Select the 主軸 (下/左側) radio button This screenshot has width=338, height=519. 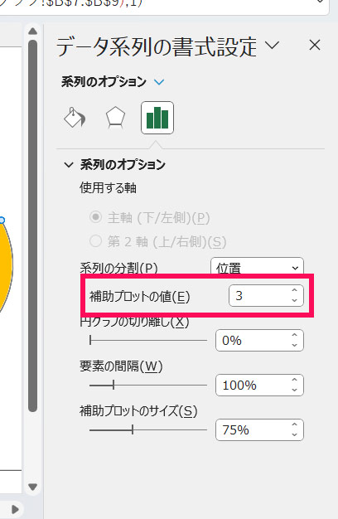click(x=95, y=217)
